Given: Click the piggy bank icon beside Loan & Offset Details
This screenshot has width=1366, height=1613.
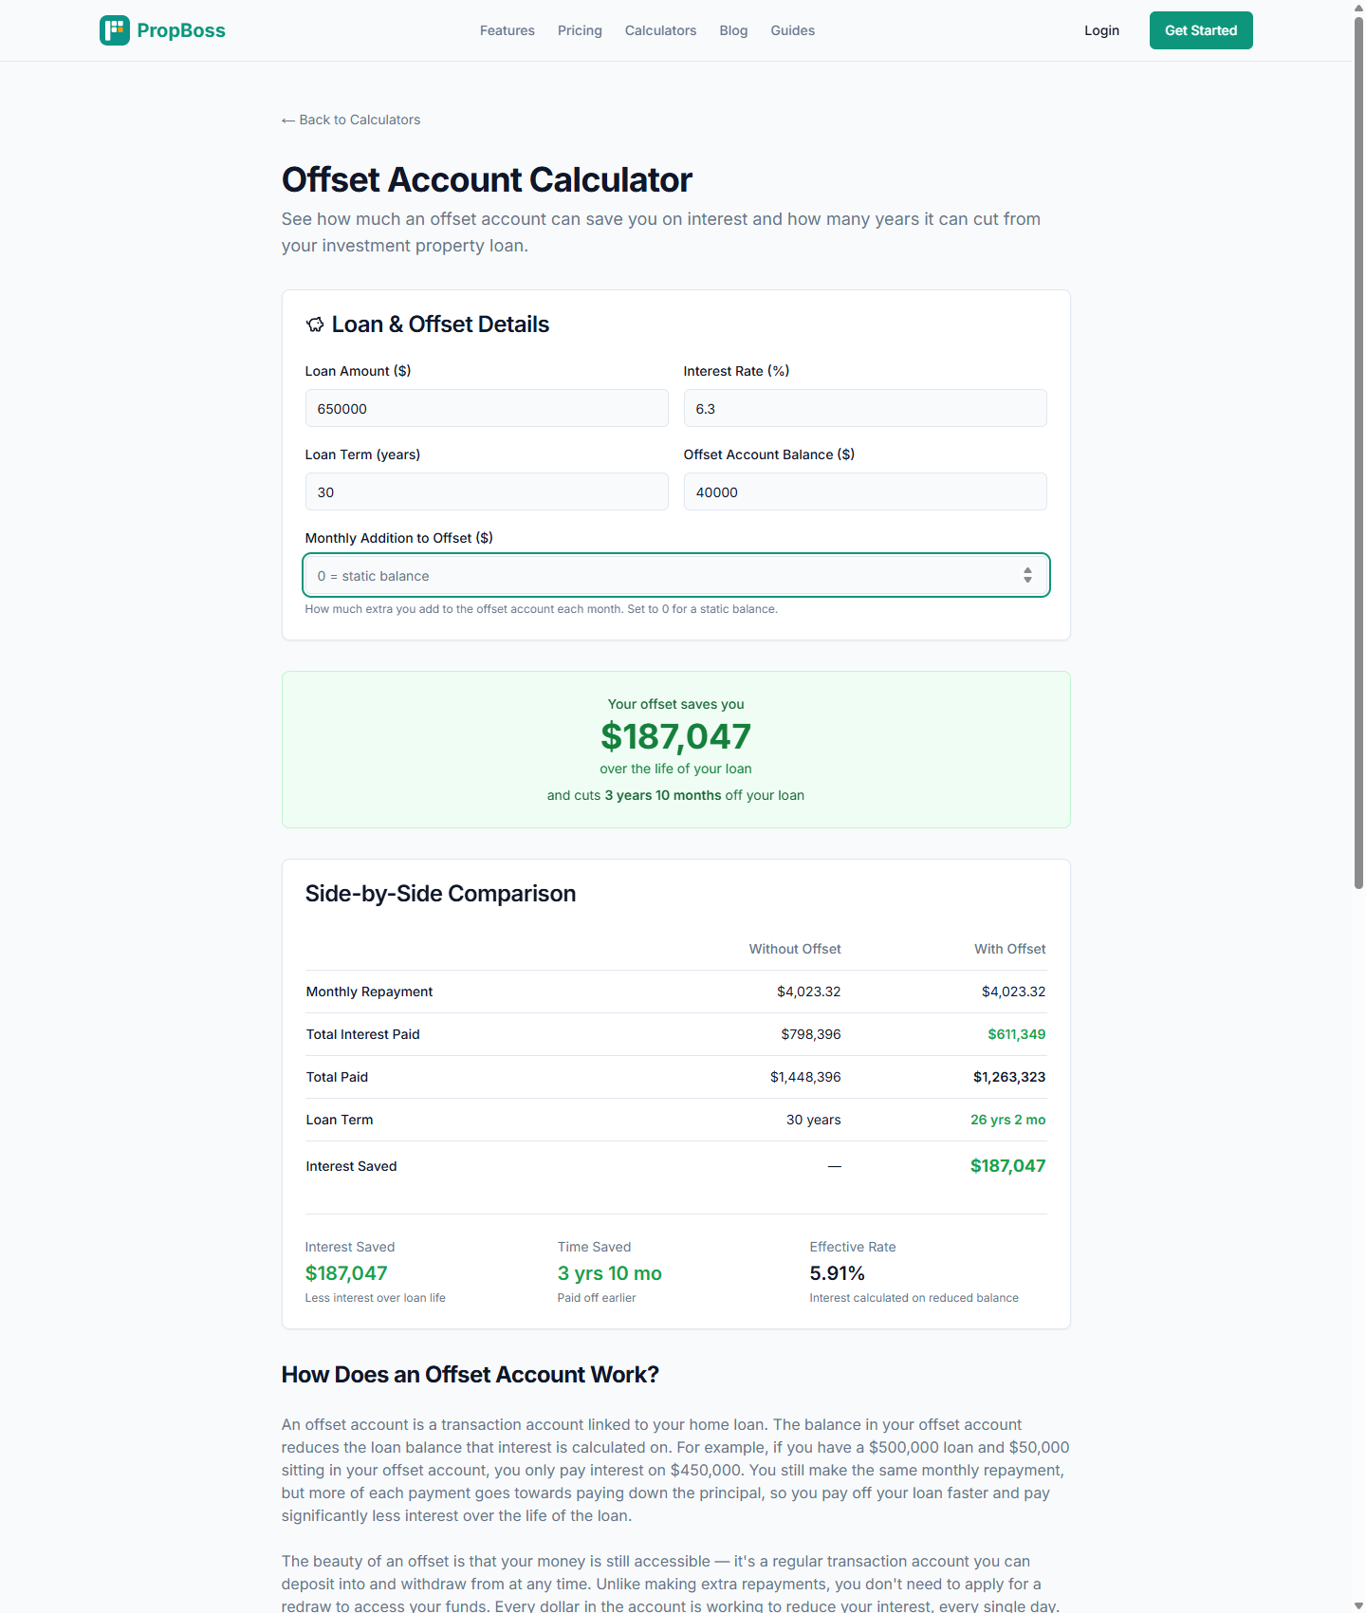Looking at the screenshot, I should pyautogui.click(x=315, y=324).
